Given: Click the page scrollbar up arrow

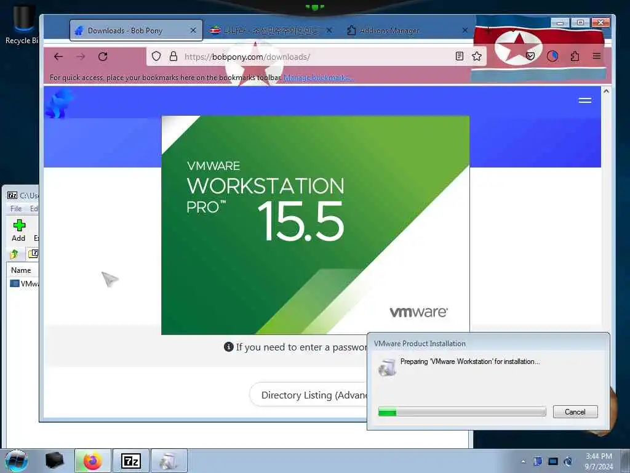Looking at the screenshot, I should pos(606,92).
